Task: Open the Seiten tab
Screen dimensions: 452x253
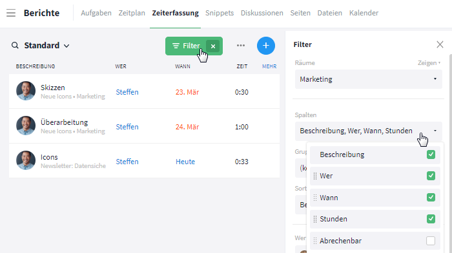Action: click(x=300, y=13)
